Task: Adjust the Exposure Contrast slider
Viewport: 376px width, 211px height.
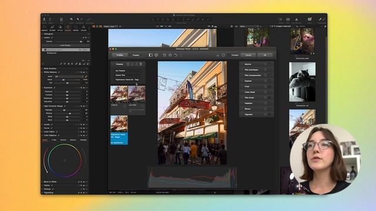Action: [68, 95]
